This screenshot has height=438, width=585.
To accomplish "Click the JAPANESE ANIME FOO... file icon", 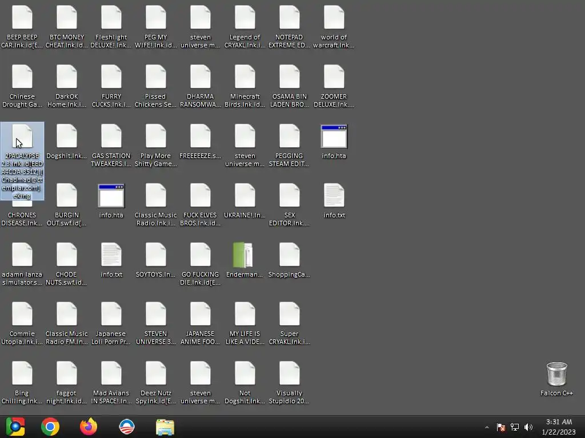I will tap(201, 314).
